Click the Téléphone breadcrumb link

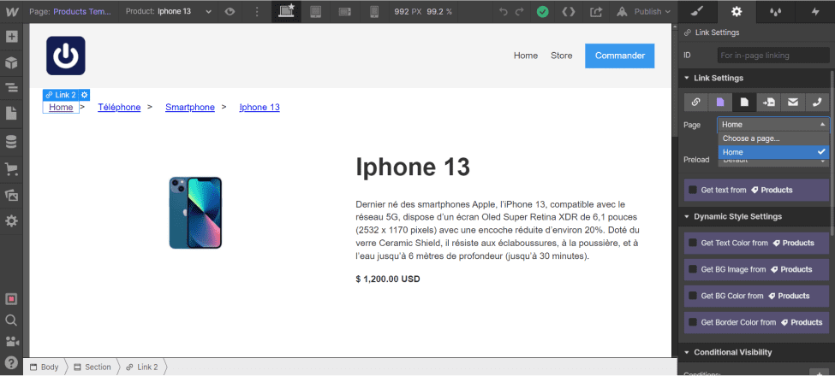[119, 107]
